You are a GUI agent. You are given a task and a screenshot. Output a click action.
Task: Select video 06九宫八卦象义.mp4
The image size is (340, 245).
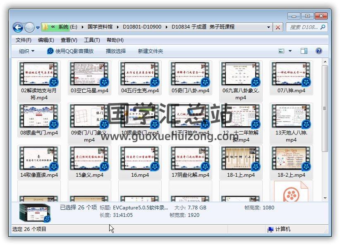point(241,81)
